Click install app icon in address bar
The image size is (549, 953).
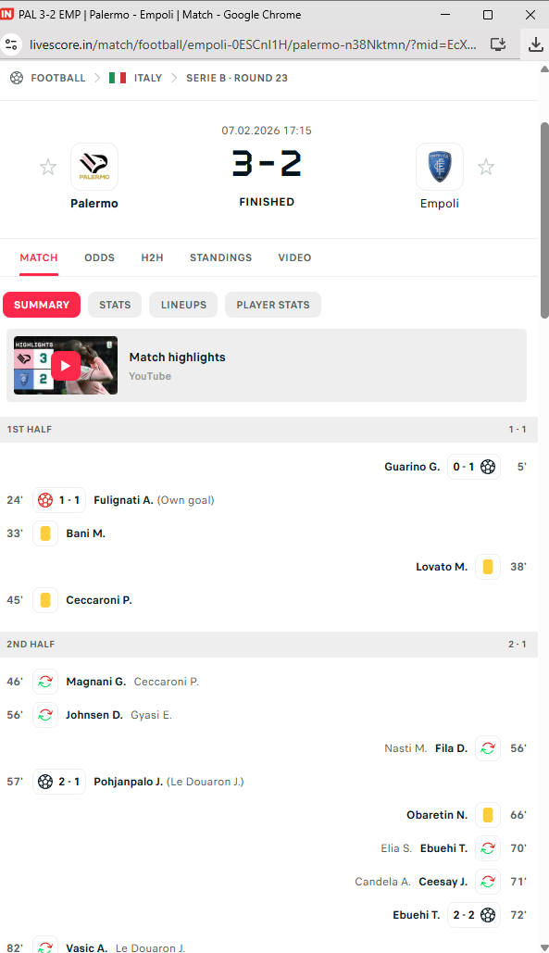pos(498,44)
